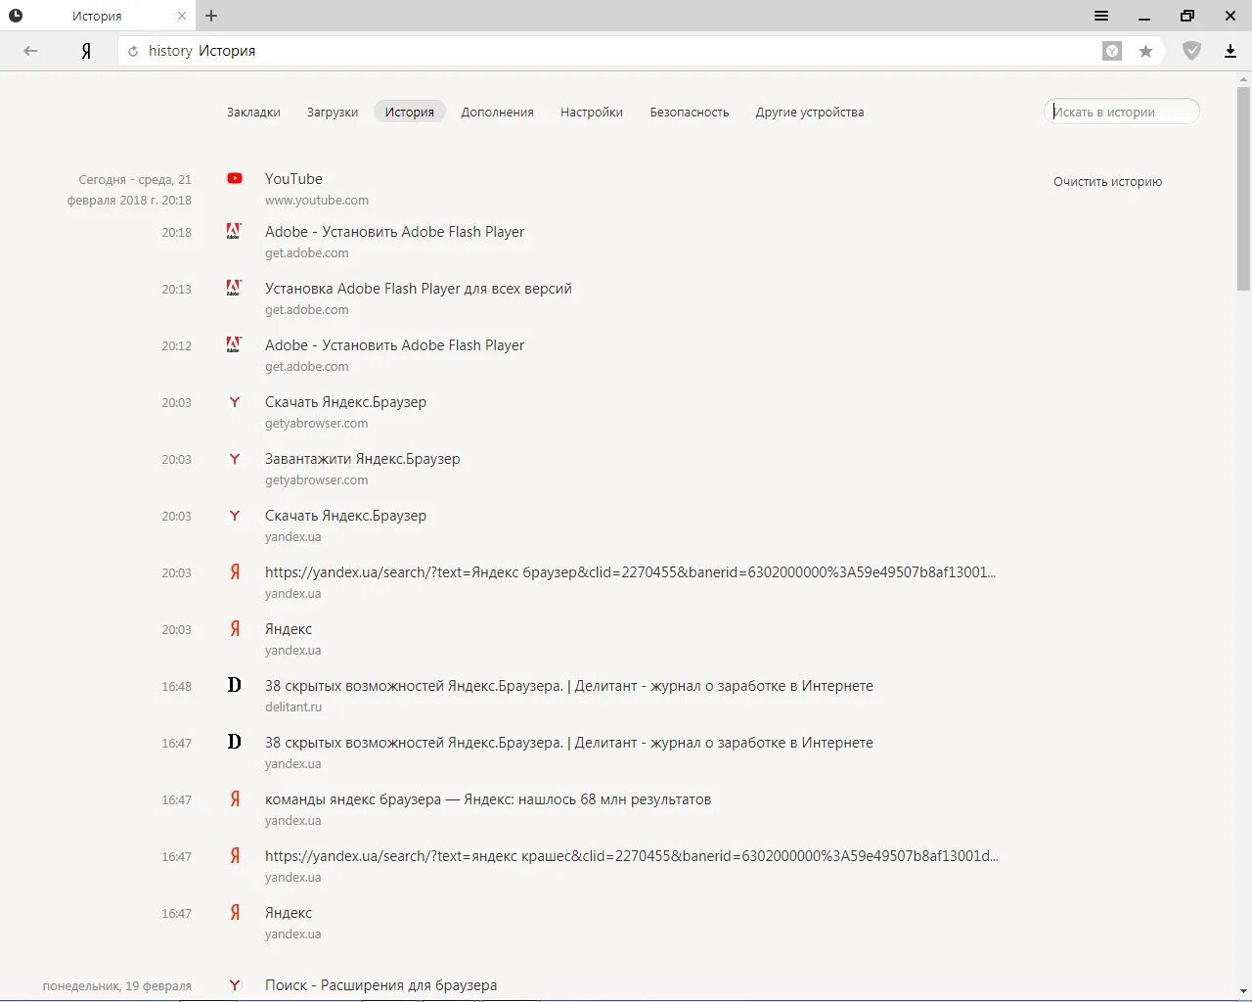1252x1002 pixels.
Task: Click the vertical scrollbar thumb
Action: (x=1243, y=189)
